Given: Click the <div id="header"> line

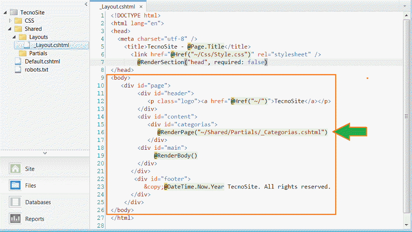Looking at the screenshot, I should (x=165, y=93).
